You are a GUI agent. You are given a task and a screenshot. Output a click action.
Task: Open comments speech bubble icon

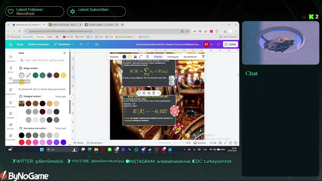coord(218,44)
